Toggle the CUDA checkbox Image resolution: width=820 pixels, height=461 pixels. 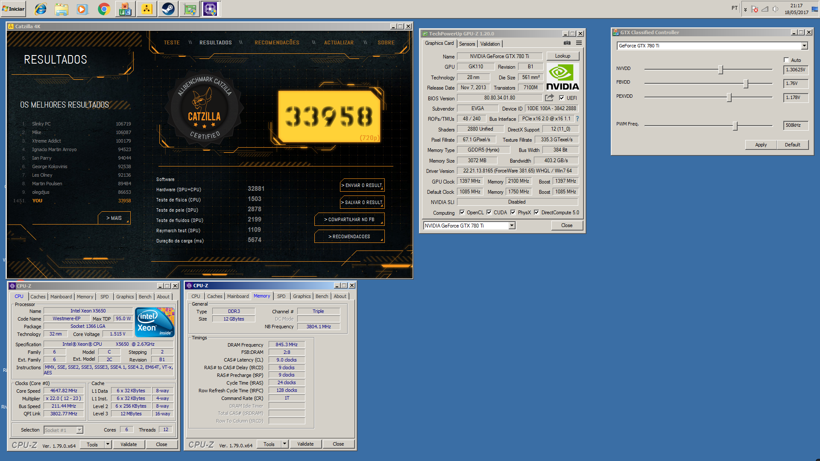(489, 212)
